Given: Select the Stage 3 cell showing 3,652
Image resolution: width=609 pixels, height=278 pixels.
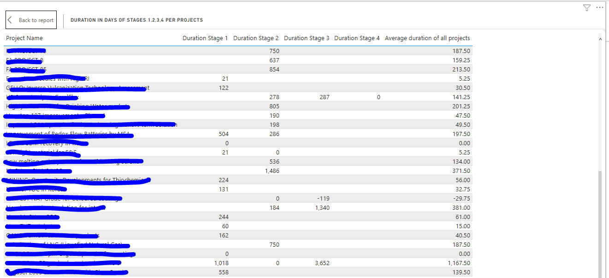Looking at the screenshot, I should click(x=323, y=263).
